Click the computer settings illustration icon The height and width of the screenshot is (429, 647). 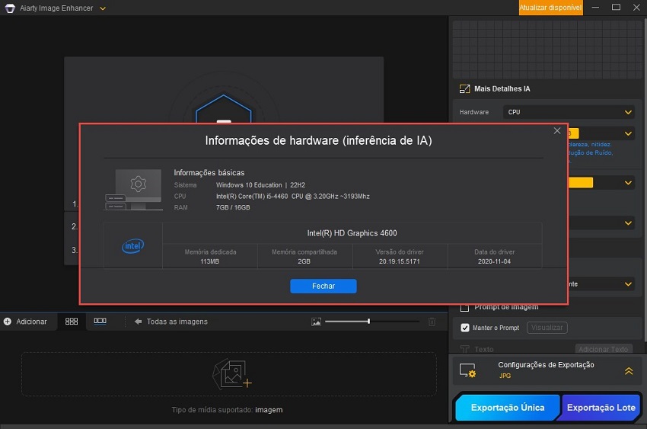point(133,190)
